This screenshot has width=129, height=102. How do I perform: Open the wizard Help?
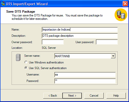116,96
